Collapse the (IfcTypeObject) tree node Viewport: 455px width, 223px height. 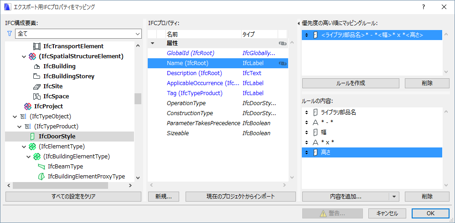coord(15,117)
